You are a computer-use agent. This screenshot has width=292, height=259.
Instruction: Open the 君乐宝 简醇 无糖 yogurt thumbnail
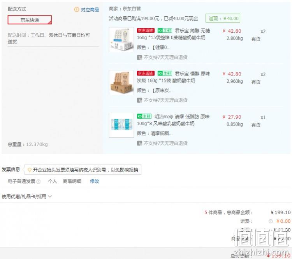click(x=121, y=39)
